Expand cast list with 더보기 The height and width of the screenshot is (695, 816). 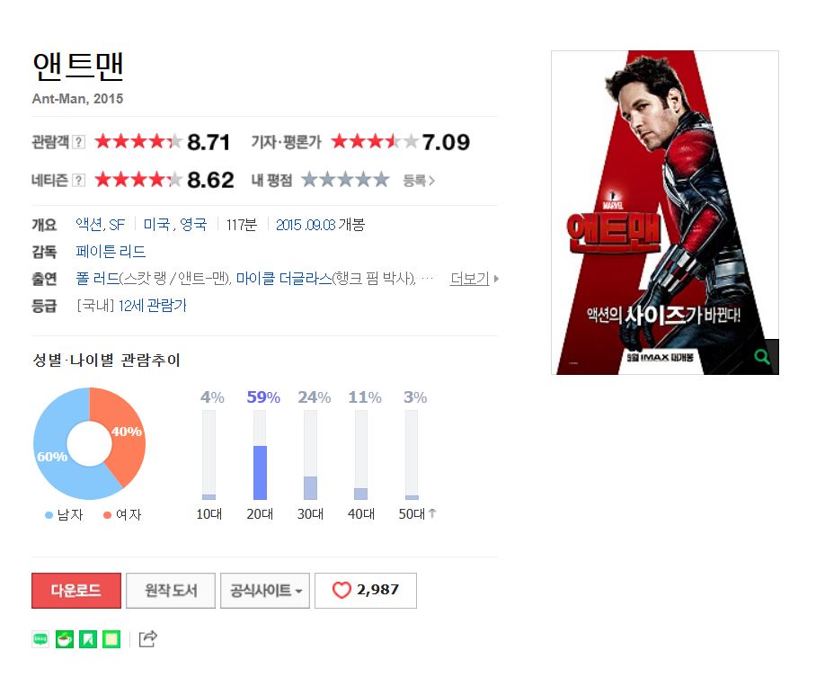(474, 279)
